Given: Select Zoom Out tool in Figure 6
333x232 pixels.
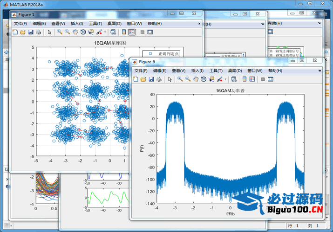Looking at the screenshot, I should click(188, 79).
